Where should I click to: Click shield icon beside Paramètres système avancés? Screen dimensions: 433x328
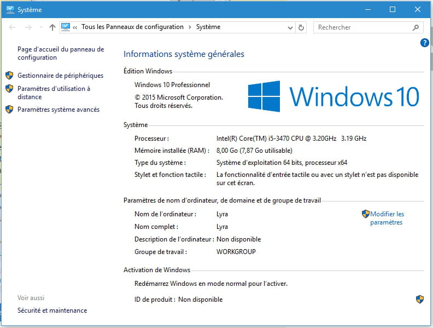click(x=9, y=109)
